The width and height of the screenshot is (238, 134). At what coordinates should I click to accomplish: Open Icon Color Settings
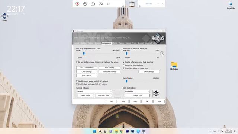click(x=109, y=71)
